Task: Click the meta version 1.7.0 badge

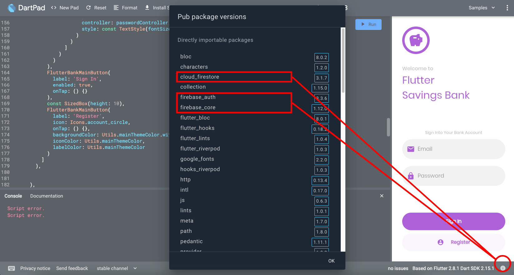Action: coord(321,222)
